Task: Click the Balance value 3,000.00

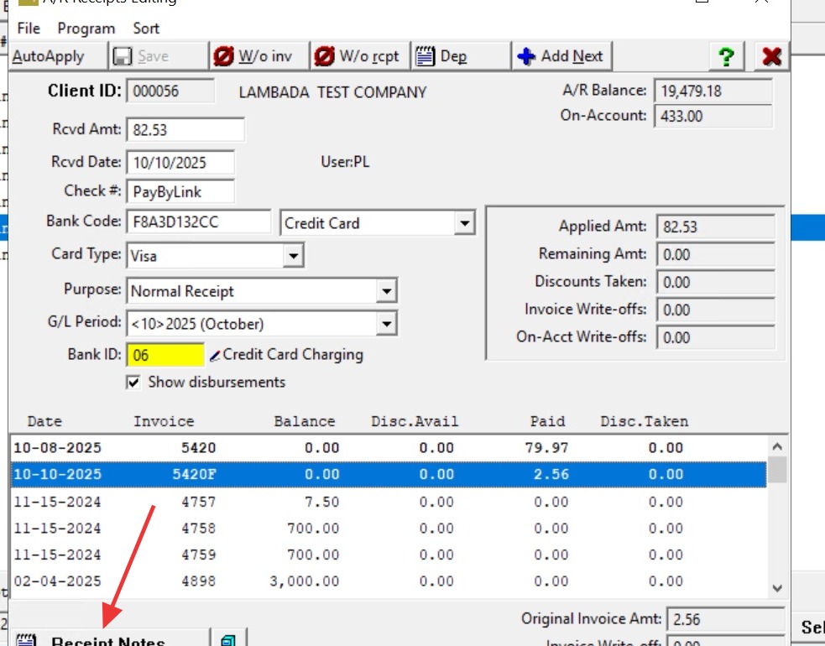Action: pyautogui.click(x=304, y=581)
